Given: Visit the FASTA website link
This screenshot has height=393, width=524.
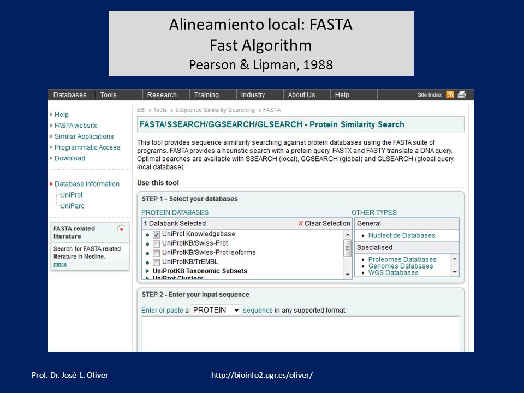Looking at the screenshot, I should 76,126.
